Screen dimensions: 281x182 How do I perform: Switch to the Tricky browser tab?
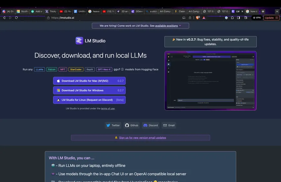[x=51, y=11]
